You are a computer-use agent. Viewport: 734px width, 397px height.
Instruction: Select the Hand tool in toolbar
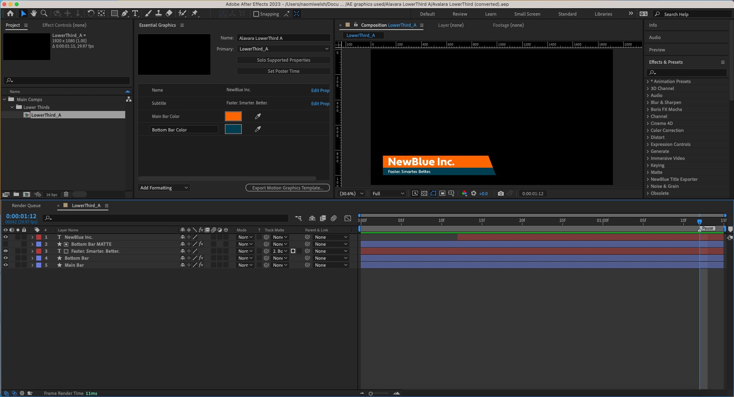pos(33,14)
